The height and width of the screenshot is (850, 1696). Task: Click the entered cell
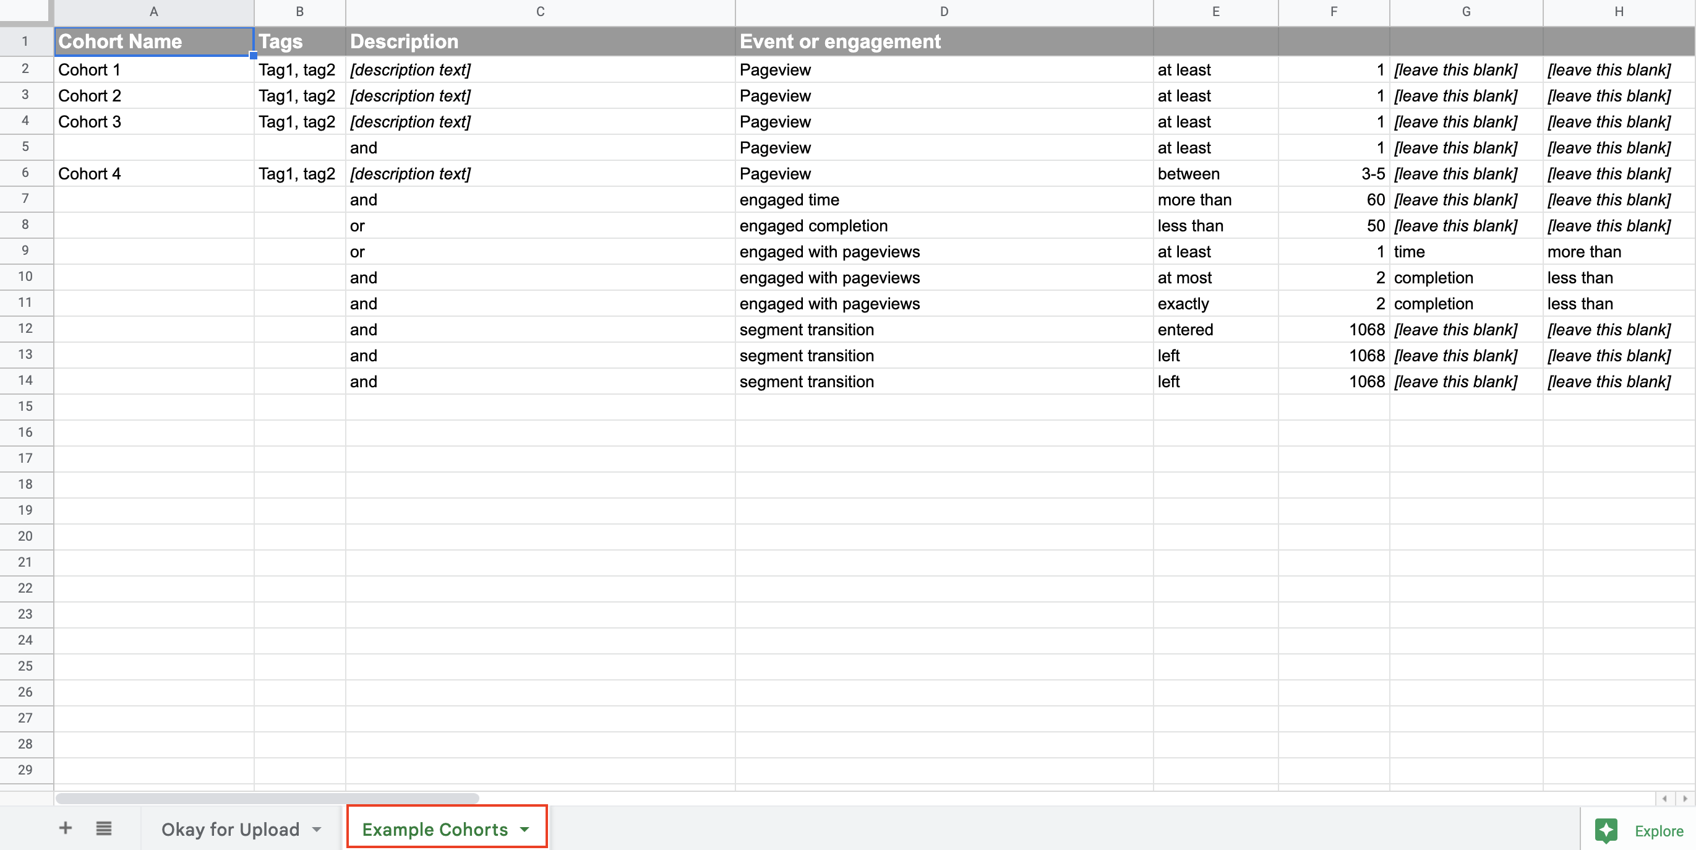point(1215,329)
